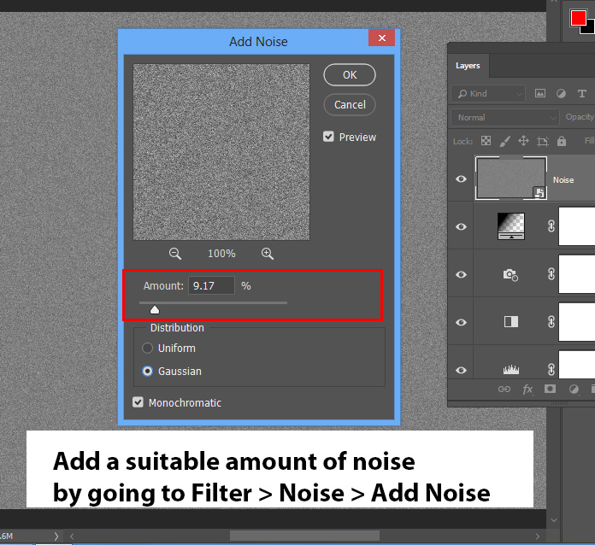Click the type layer filter icon
This screenshot has width=595, height=545.
(x=582, y=93)
